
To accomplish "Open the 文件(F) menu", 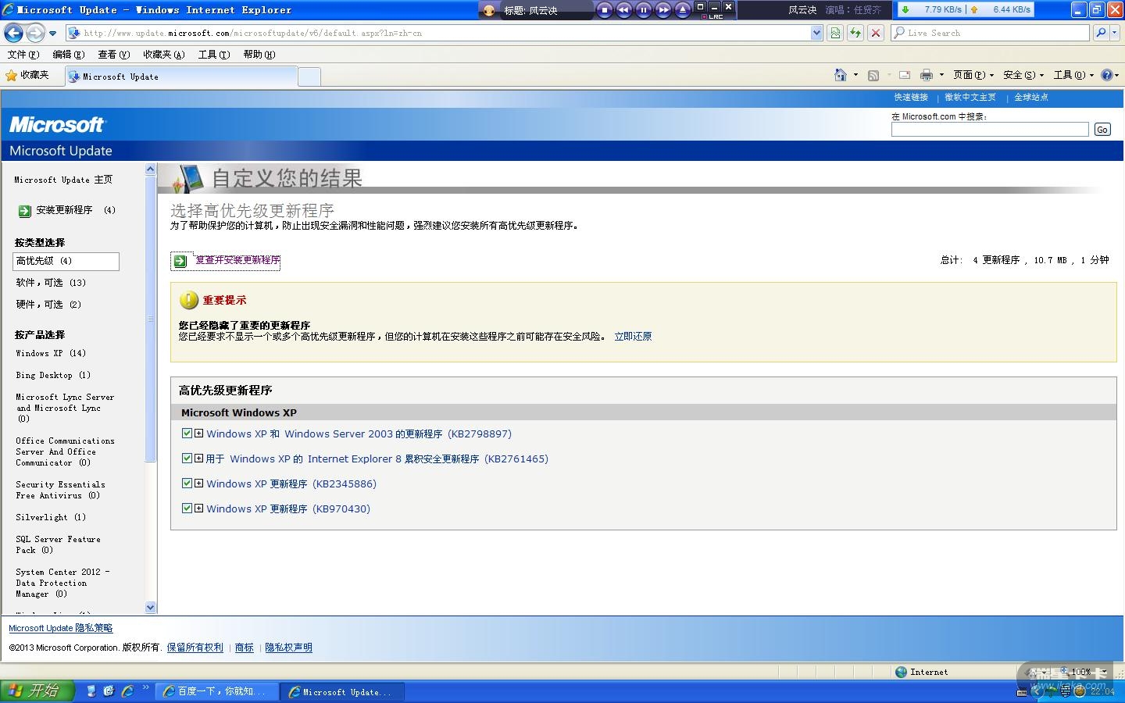I will (x=23, y=55).
